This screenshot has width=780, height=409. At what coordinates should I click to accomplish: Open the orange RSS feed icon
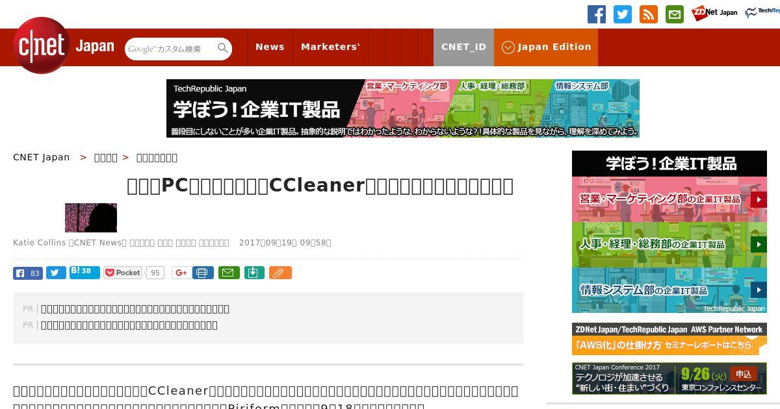click(x=649, y=14)
